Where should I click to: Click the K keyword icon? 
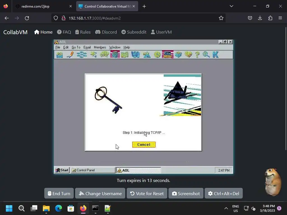click(216, 55)
